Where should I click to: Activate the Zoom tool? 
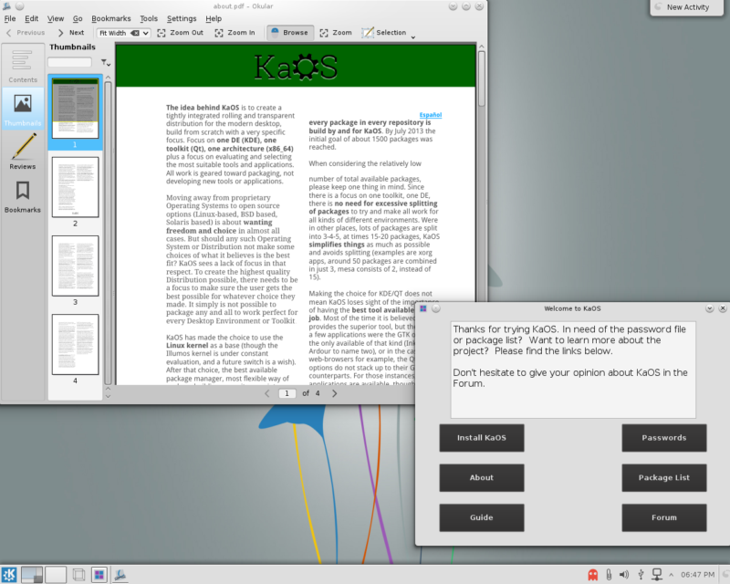point(336,33)
